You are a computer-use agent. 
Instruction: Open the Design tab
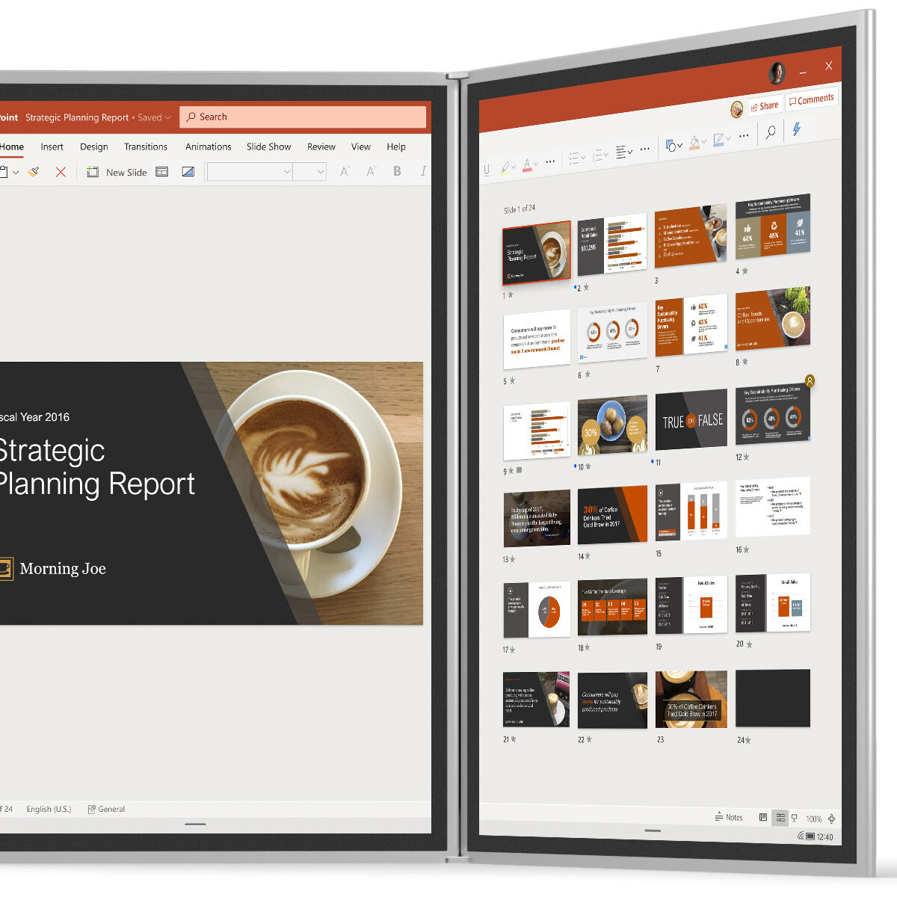[x=94, y=147]
